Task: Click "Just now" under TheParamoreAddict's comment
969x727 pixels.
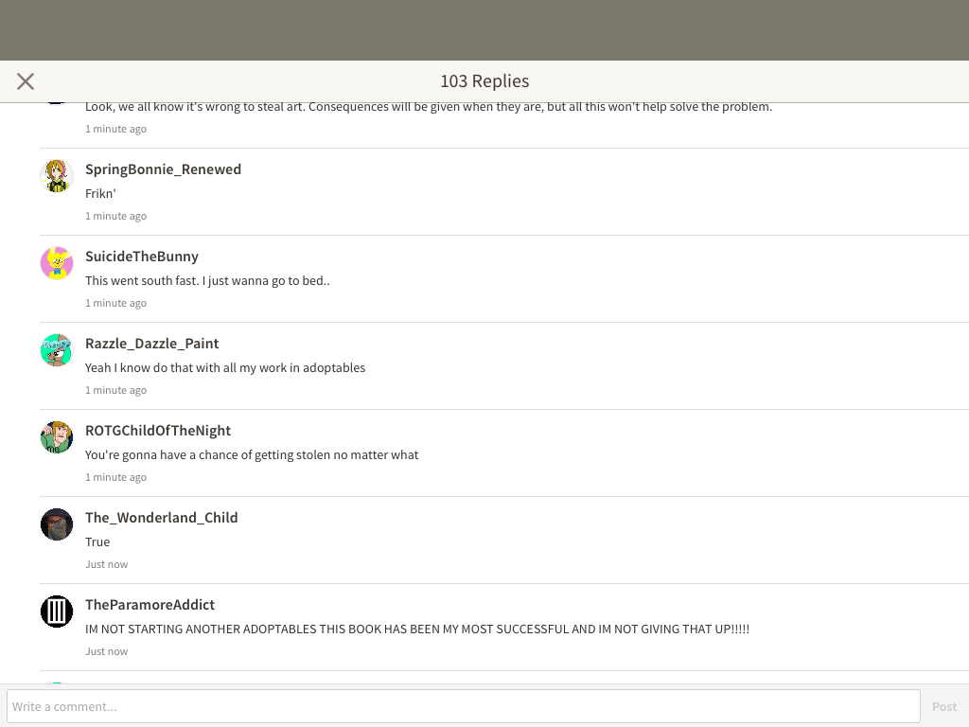Action: 106,651
